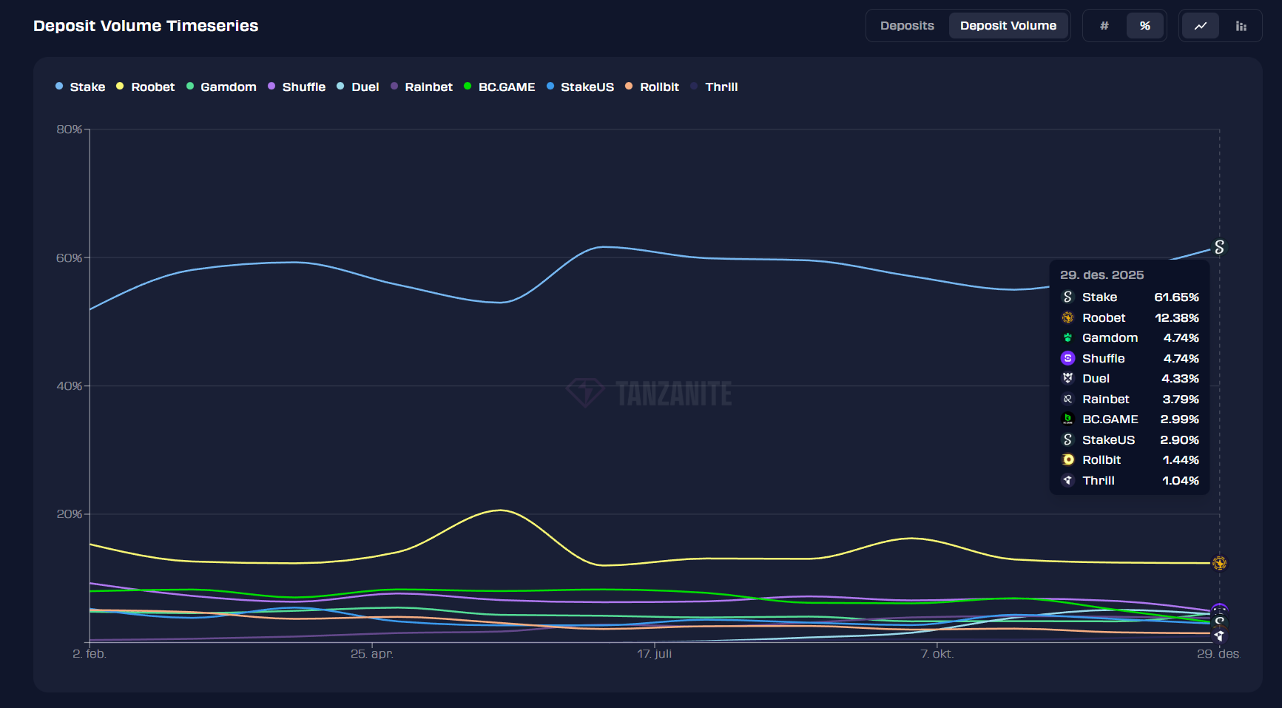Select the line chart view icon
The width and height of the screenshot is (1282, 708).
coord(1200,25)
